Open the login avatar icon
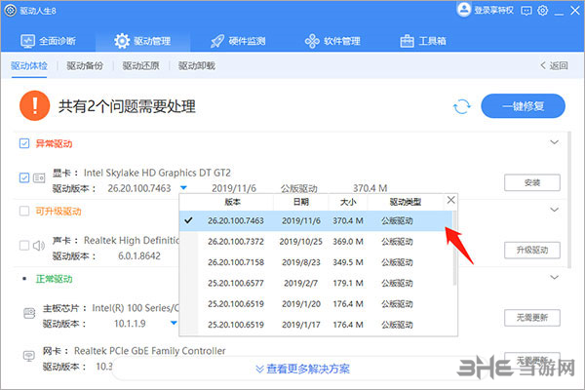 (464, 10)
